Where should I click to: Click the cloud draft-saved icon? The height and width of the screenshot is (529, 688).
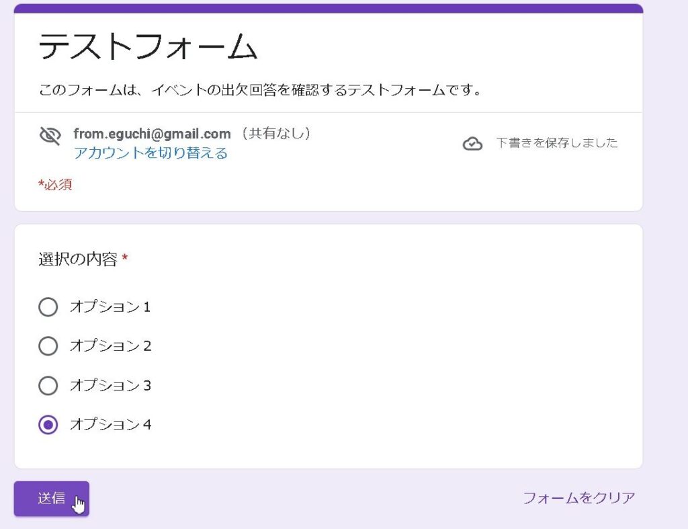[x=472, y=143]
